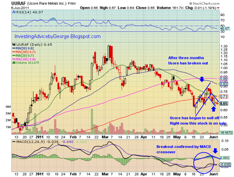Viewport: 234px width, 177px height.
Task: Click the 1.30 price axis label
Action: click(224, 46)
